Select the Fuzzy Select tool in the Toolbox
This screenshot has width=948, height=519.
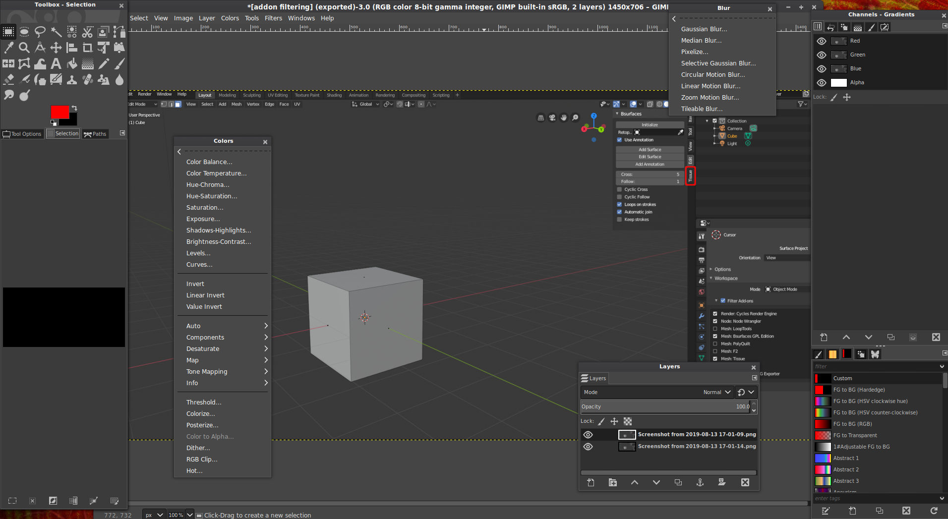(x=56, y=32)
